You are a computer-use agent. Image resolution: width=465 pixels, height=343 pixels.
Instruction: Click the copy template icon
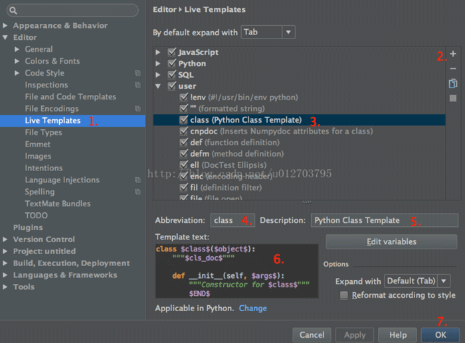(453, 84)
